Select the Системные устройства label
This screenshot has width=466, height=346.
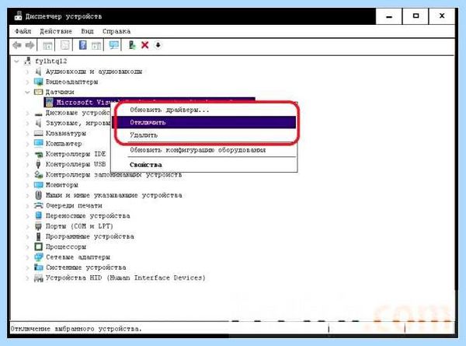point(86,267)
